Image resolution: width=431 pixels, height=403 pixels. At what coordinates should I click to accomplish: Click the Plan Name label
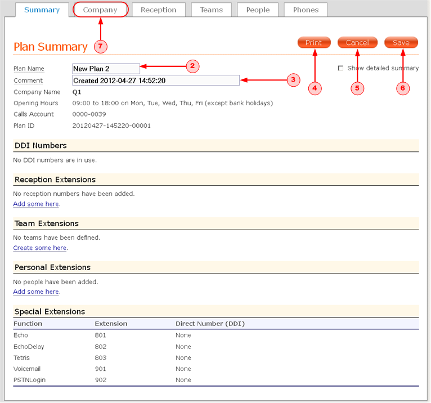29,69
